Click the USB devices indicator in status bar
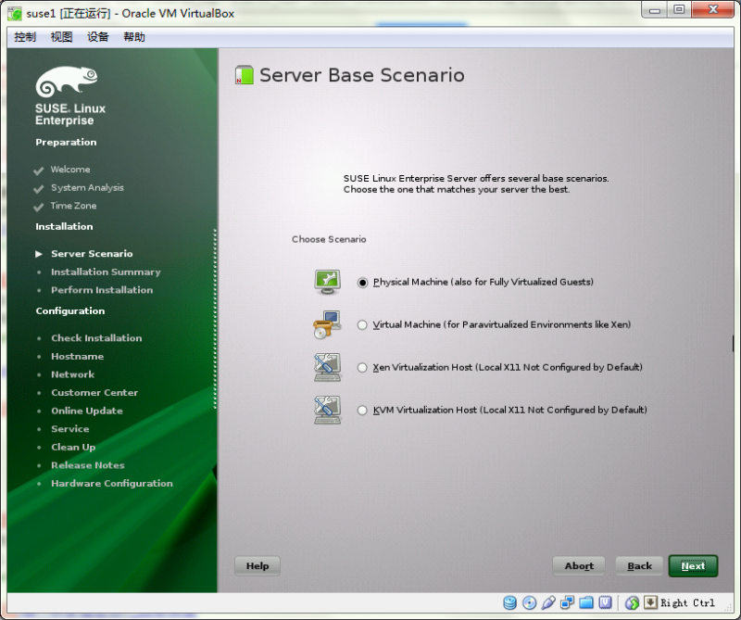741x620 pixels. [547, 602]
